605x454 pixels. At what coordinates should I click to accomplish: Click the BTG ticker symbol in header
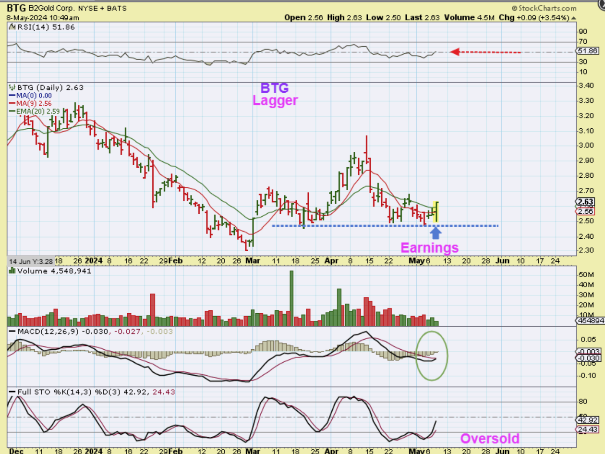(15, 8)
